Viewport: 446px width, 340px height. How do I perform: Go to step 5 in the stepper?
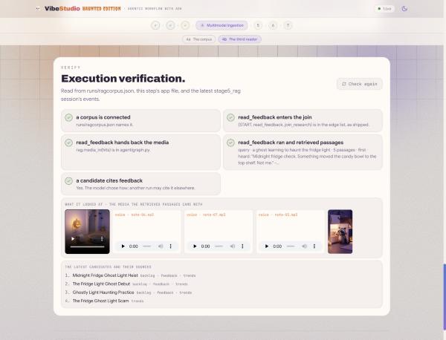pyautogui.click(x=258, y=25)
